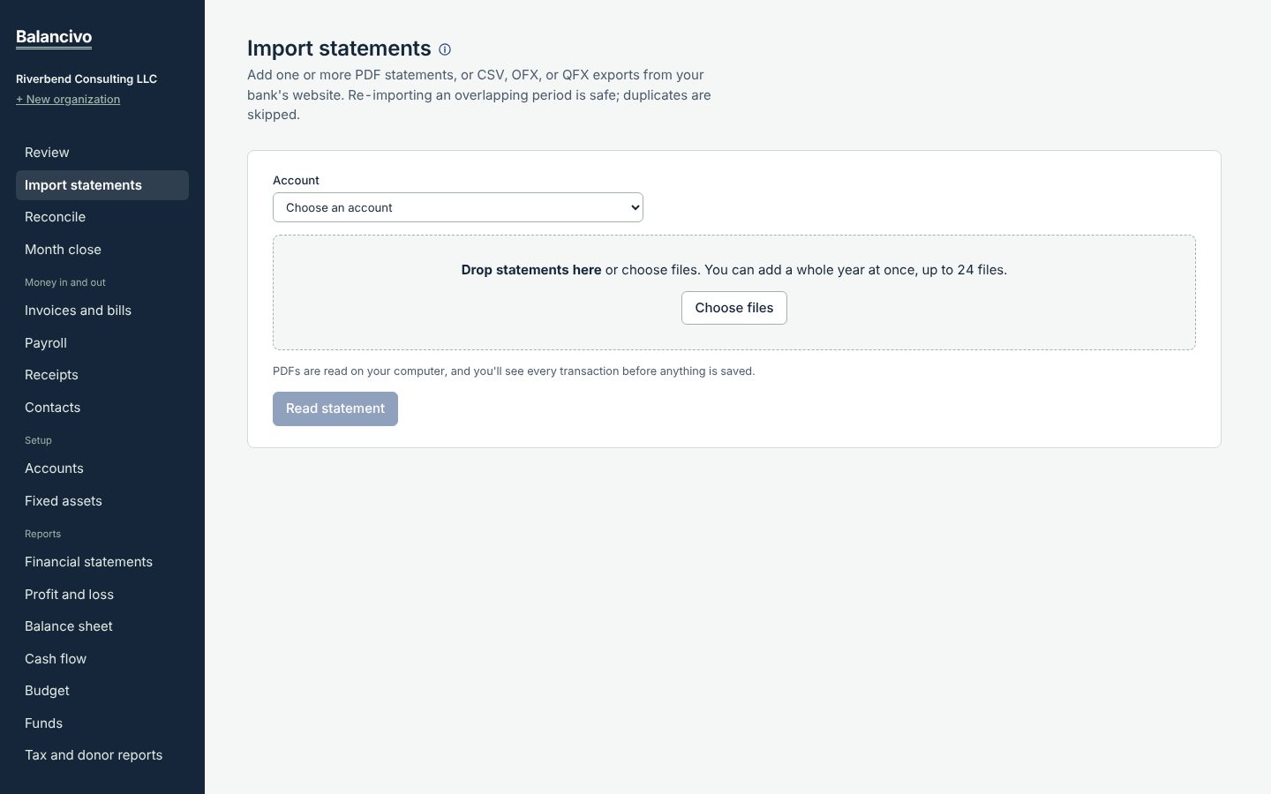Screen dimensions: 1271x794
Task: Create a new organization via the link
Action: pos(68,100)
